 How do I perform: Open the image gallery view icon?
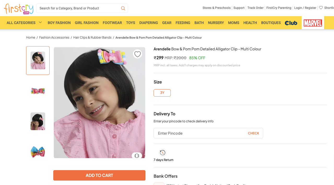click(137, 156)
